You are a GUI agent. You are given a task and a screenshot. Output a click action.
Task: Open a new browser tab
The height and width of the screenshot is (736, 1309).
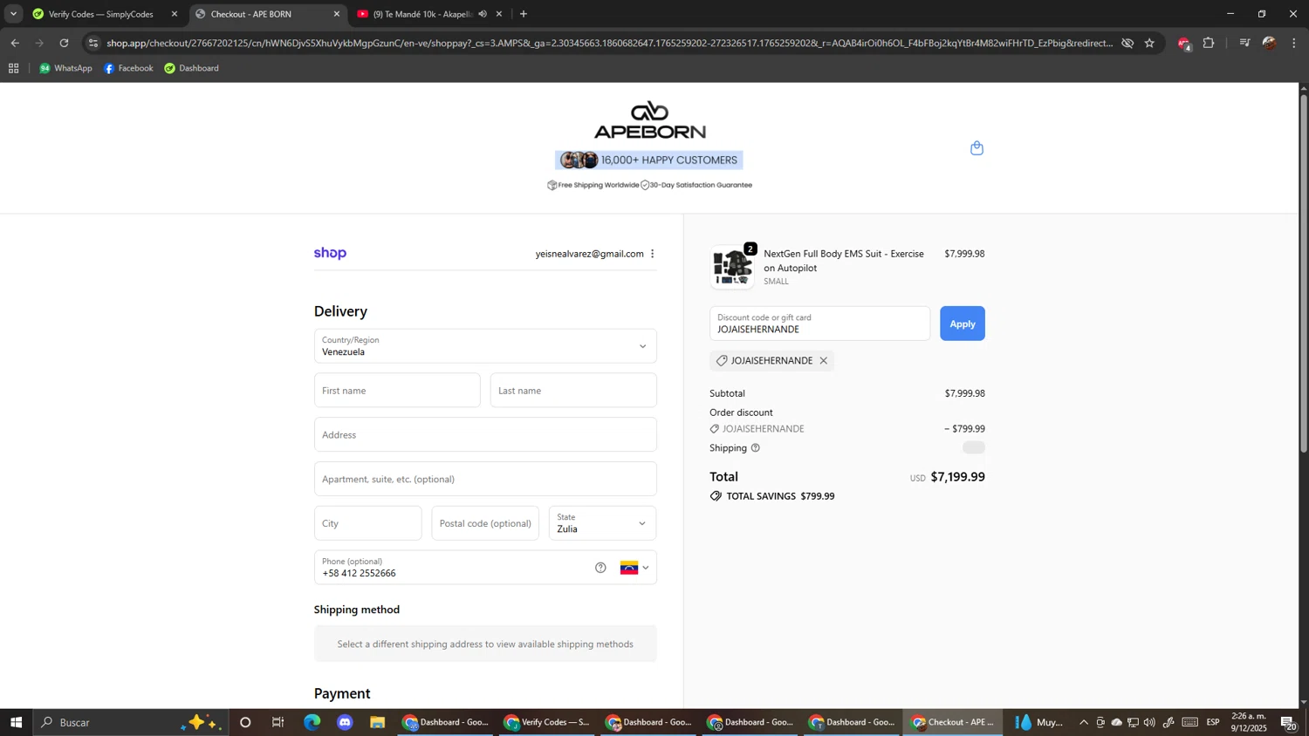click(x=524, y=14)
